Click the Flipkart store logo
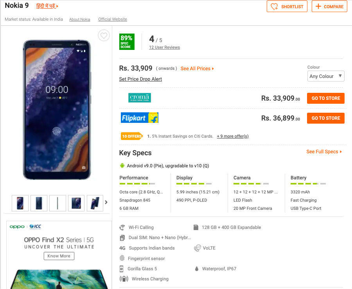This screenshot has height=289, width=352. (140, 118)
